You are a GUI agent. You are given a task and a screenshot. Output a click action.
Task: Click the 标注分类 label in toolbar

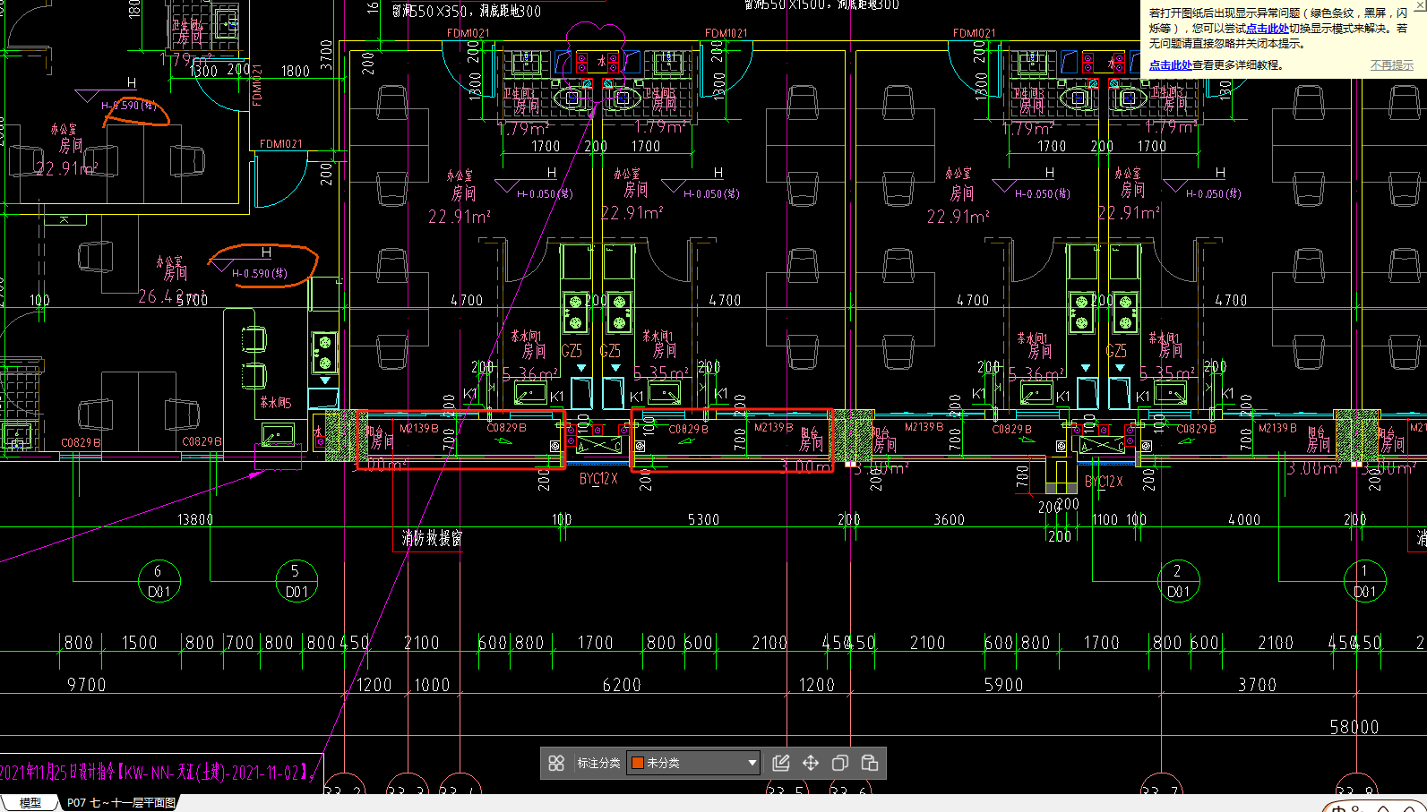click(x=598, y=763)
